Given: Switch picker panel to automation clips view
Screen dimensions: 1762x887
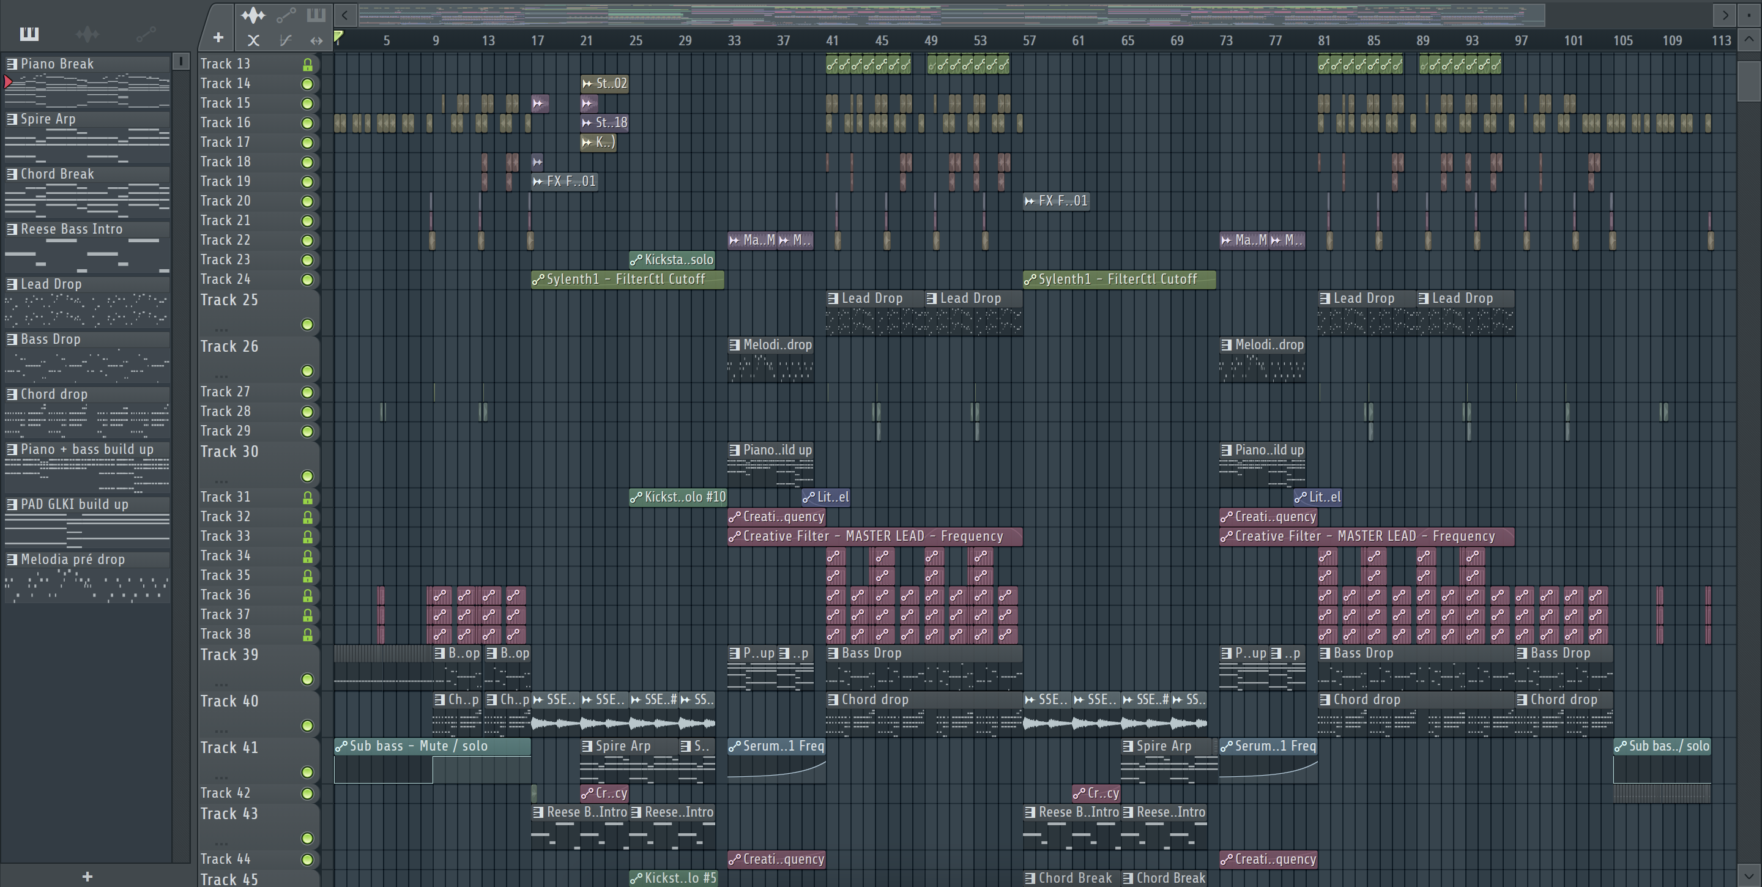Looking at the screenshot, I should (146, 34).
